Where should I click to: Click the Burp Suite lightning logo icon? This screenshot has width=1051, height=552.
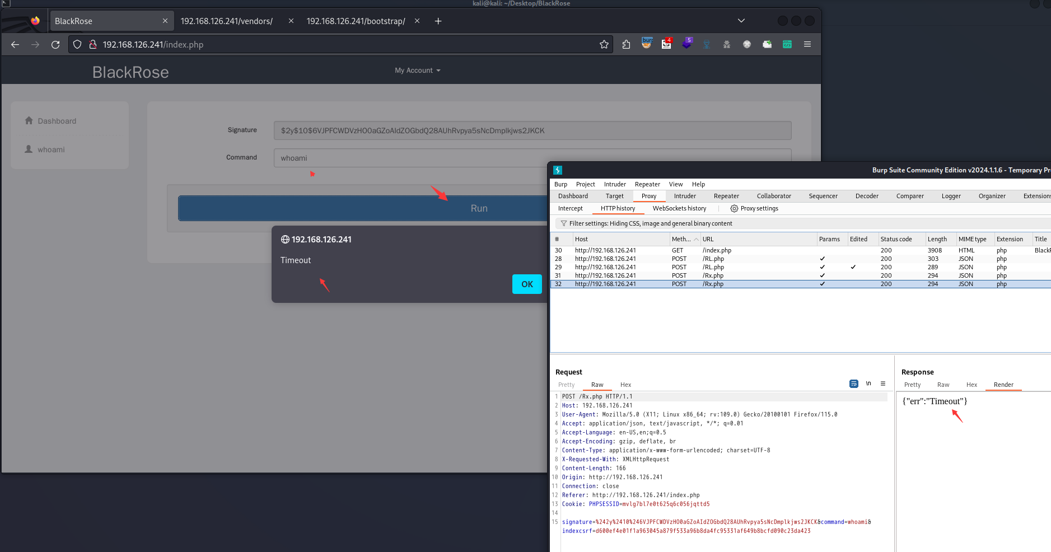[558, 170]
